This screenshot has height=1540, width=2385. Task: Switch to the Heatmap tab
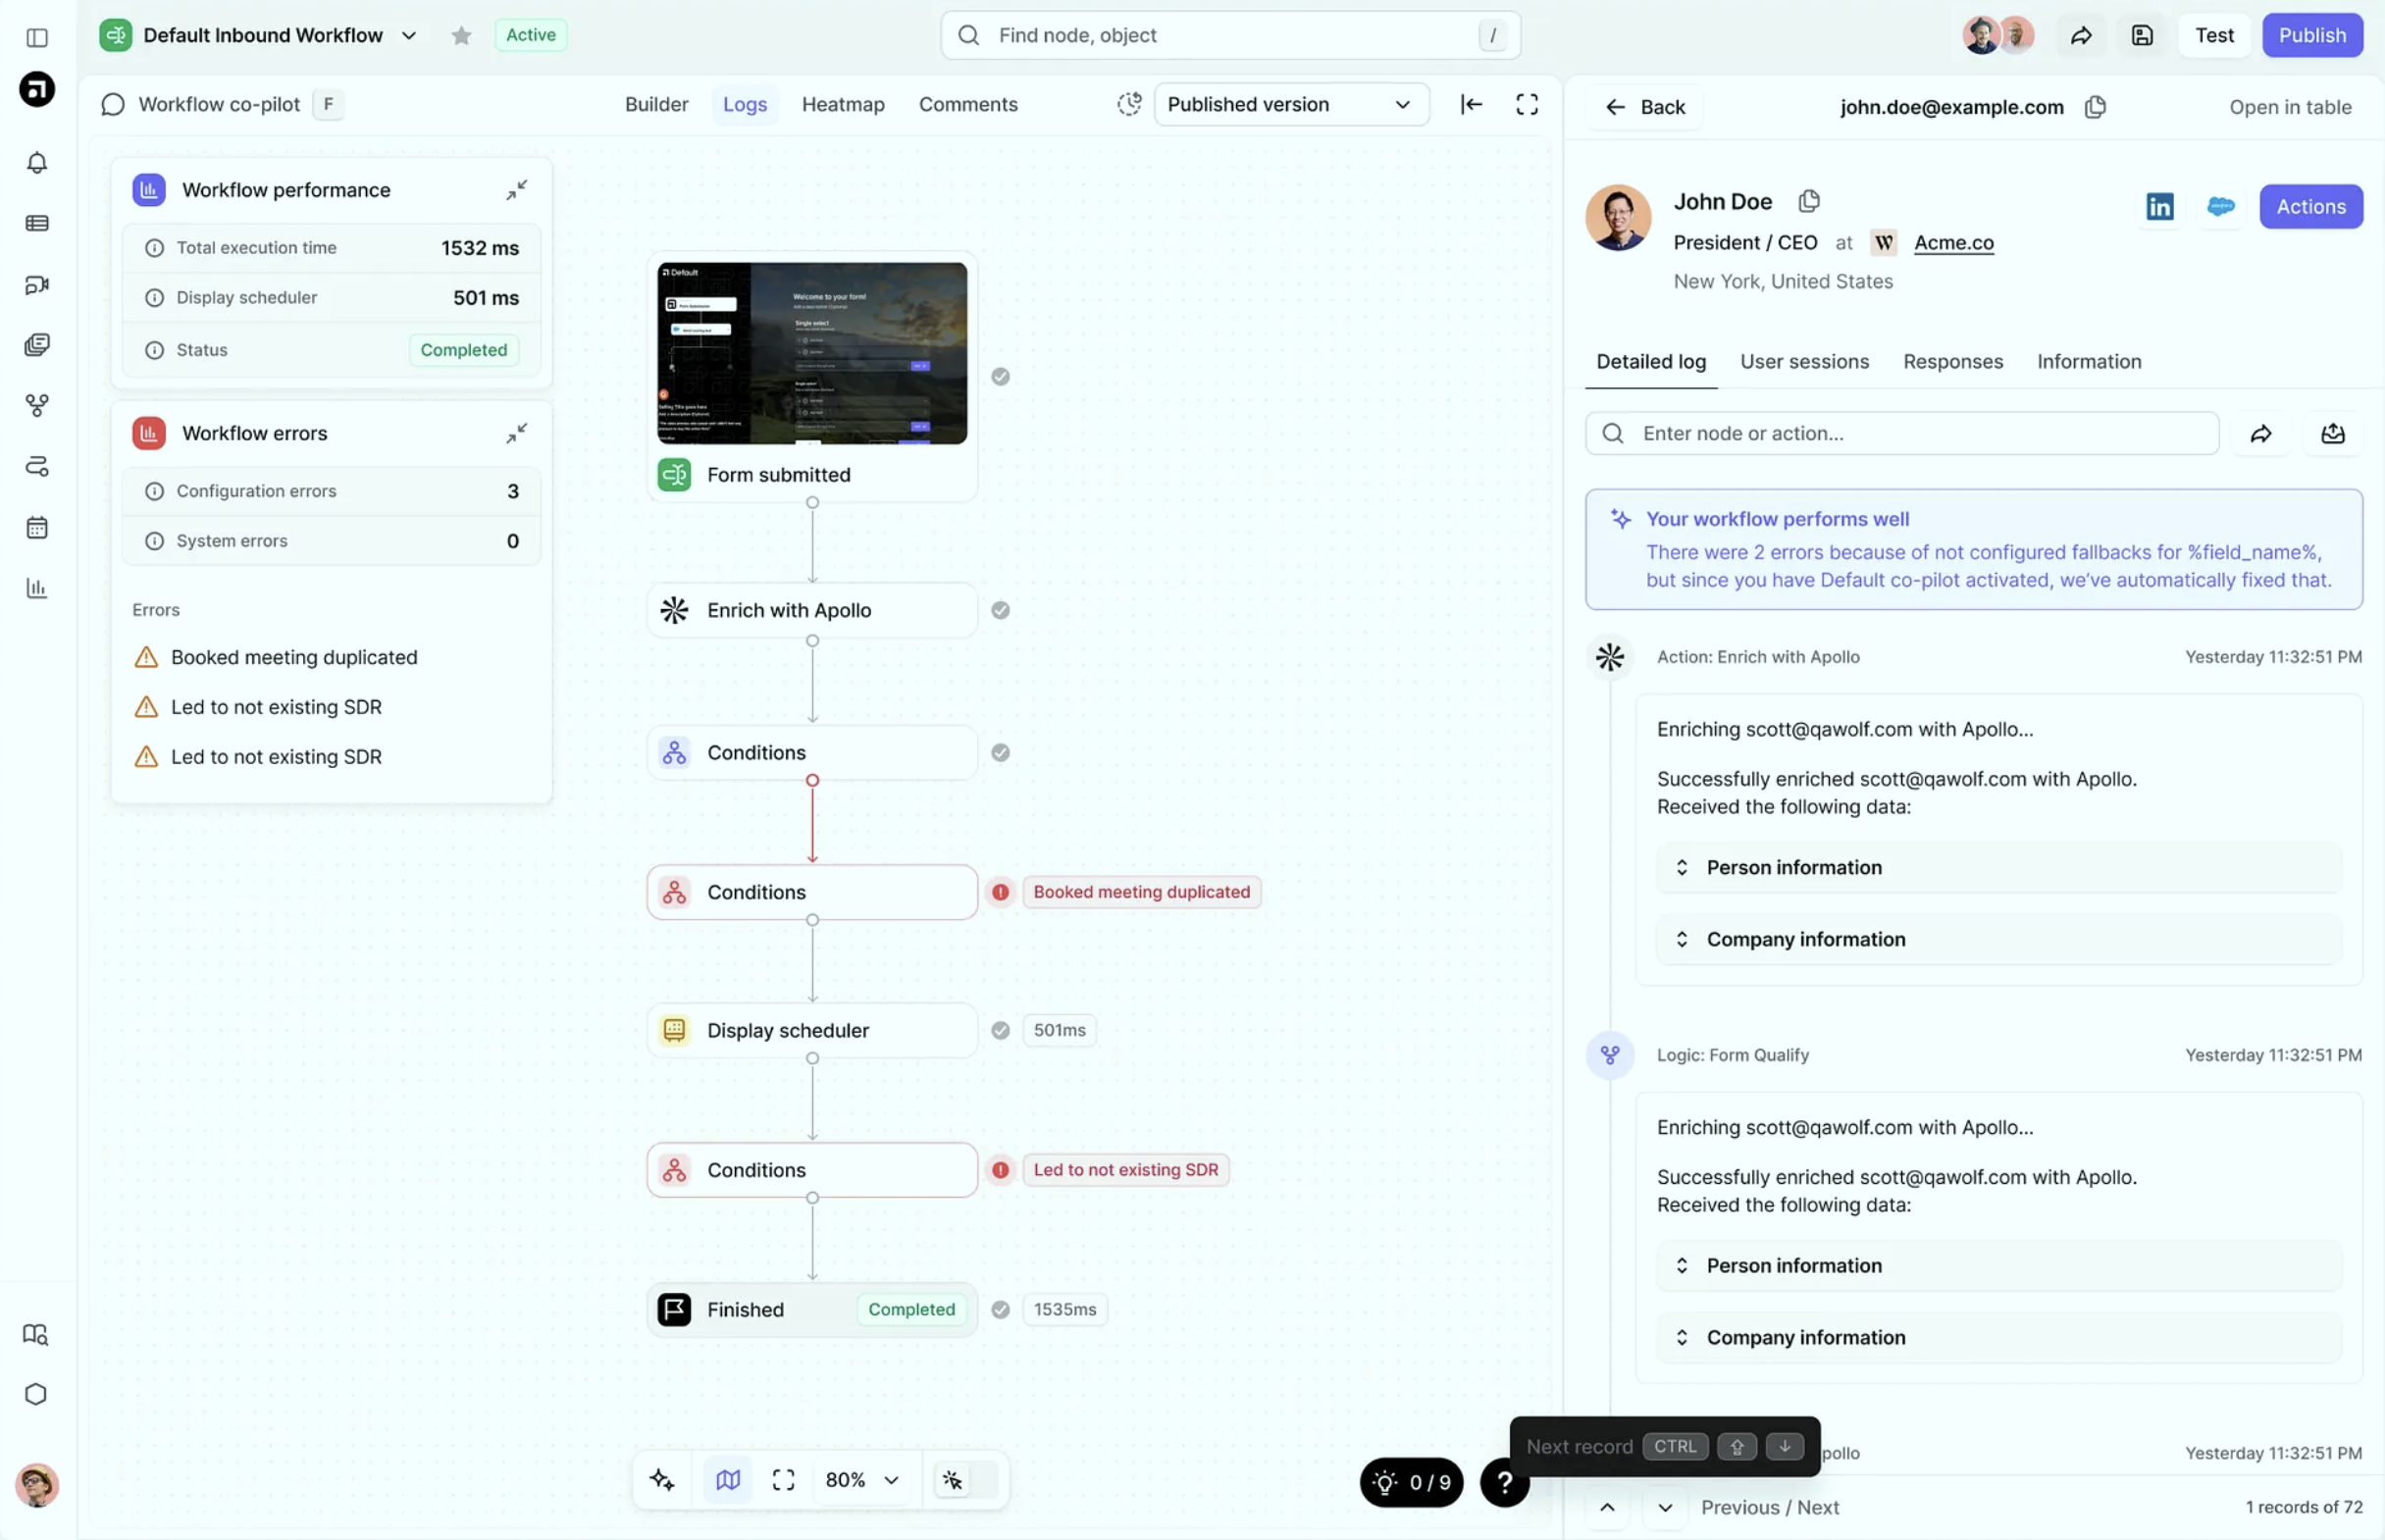pyautogui.click(x=842, y=103)
